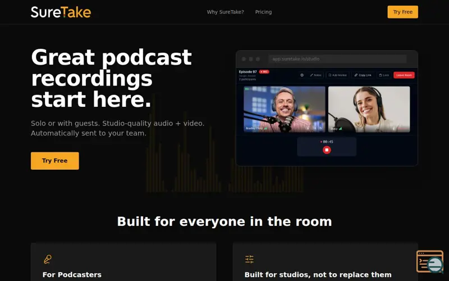
Task: Open the round settings icon beside Notes
Action: pyautogui.click(x=302, y=75)
